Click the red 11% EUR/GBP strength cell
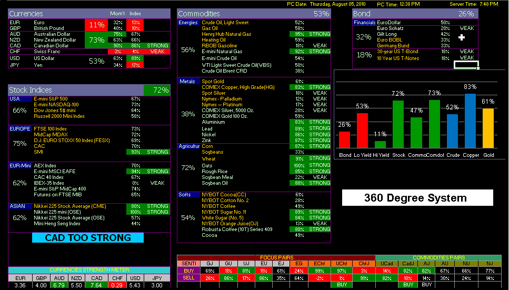Screen dimensions: 509x290 click(96, 25)
